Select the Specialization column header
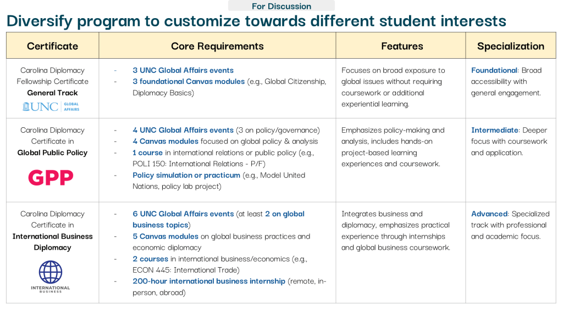Screen dimensions: 563x316 [x=510, y=46]
